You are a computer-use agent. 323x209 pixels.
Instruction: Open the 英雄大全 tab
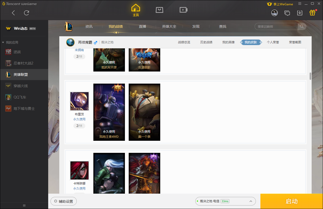pyautogui.click(x=169, y=26)
